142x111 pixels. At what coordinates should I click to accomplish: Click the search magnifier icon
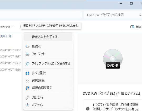coord(140,15)
